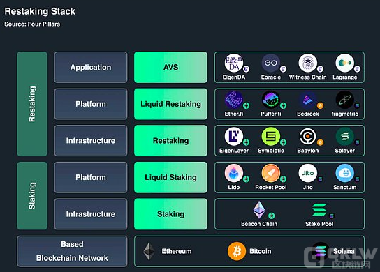The image size is (380, 272).
Task: Click the Witness Chain fingerprint icon
Action: tap(308, 63)
